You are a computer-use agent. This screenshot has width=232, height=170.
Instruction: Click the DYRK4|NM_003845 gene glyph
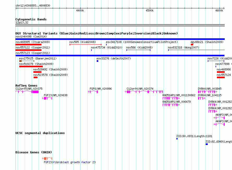(x=207, y=92)
